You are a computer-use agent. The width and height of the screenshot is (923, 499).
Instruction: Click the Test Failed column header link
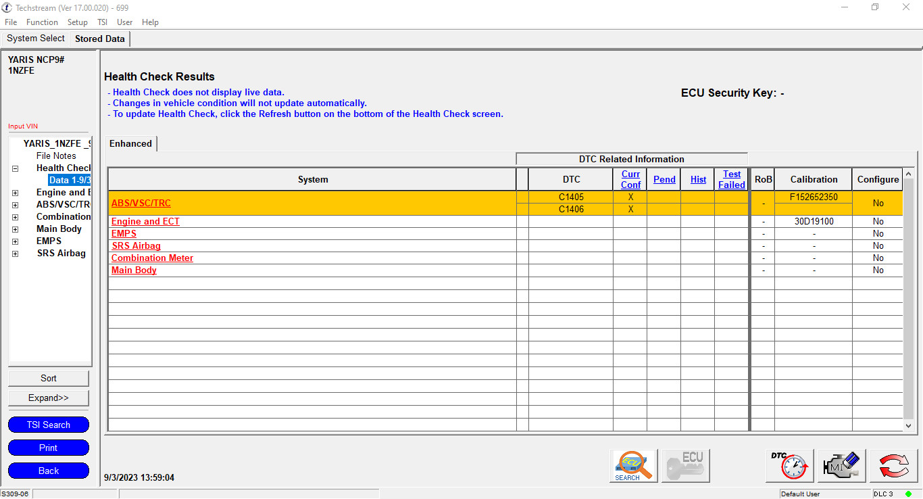click(x=732, y=179)
